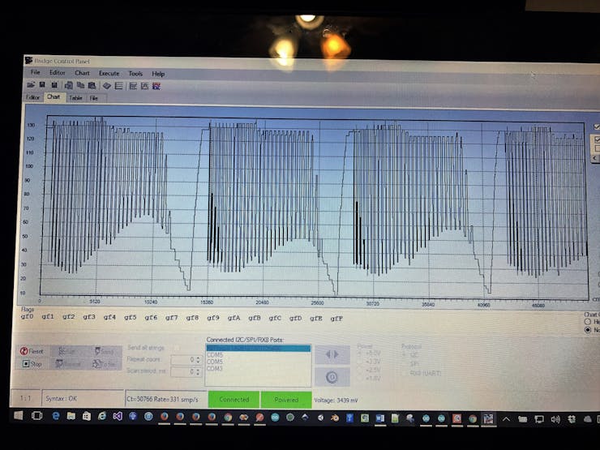Viewport: 600px width, 450px height.
Task: Click the gfA flag label
Action: click(x=234, y=318)
